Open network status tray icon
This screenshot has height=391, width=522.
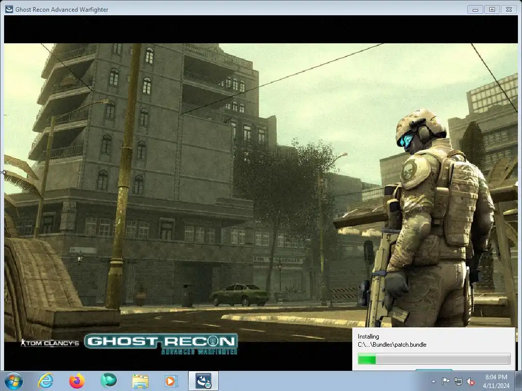[458, 381]
